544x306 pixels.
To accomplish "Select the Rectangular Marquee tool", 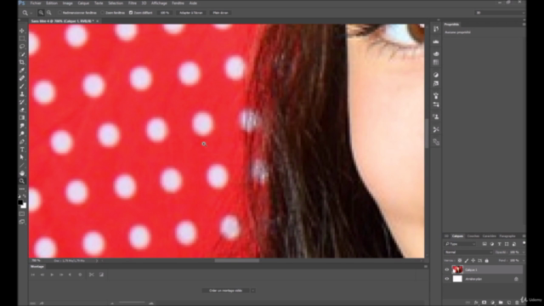I will pos(22,38).
